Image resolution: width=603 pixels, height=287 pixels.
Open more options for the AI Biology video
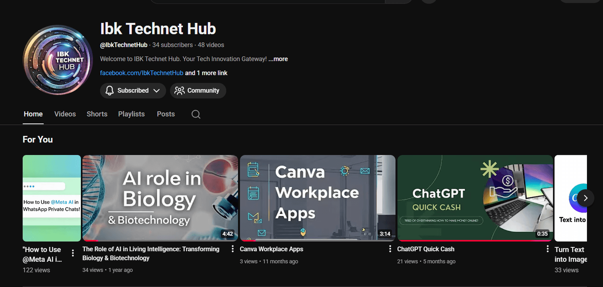pyautogui.click(x=233, y=249)
